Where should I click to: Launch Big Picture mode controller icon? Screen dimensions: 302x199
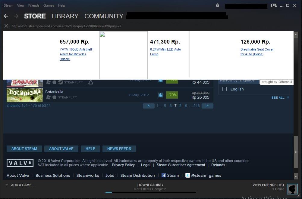click(x=273, y=5)
